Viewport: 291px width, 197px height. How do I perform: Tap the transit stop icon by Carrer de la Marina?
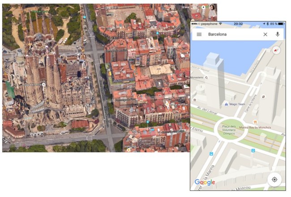click(x=211, y=154)
